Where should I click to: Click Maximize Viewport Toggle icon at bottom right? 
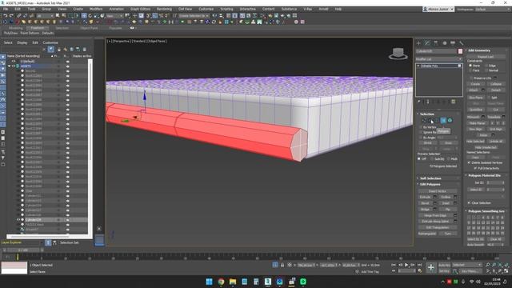coord(506,271)
